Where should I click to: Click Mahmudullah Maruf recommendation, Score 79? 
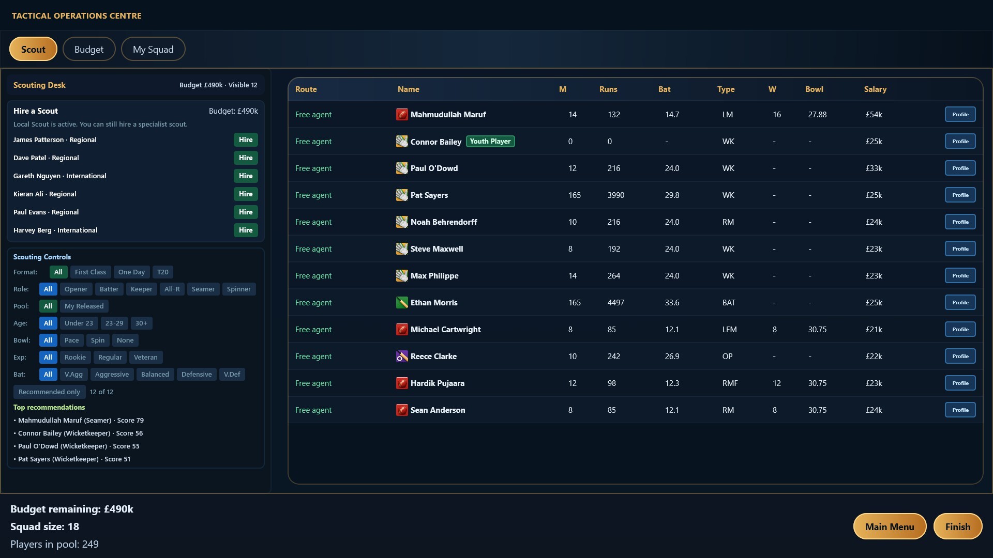tap(79, 421)
